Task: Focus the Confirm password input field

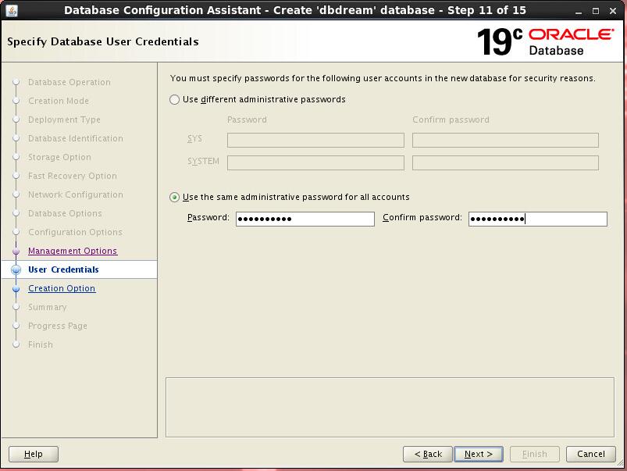Action: click(537, 219)
